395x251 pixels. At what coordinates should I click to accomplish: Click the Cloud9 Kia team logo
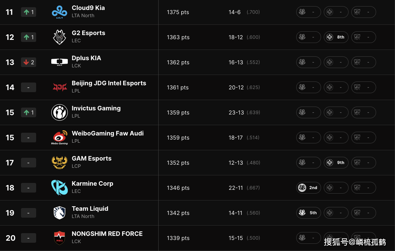[60, 12]
